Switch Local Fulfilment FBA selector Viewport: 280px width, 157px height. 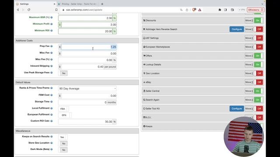coord(63,109)
